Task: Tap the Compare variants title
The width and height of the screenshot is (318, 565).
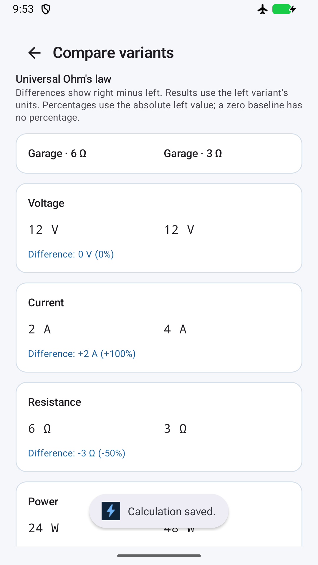Action: click(x=113, y=53)
